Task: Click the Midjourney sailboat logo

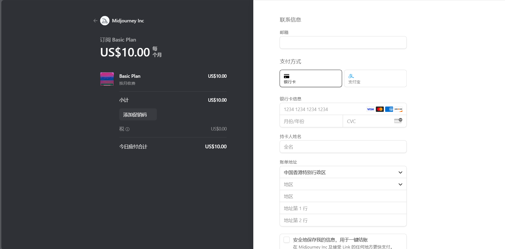Action: pyautogui.click(x=105, y=21)
